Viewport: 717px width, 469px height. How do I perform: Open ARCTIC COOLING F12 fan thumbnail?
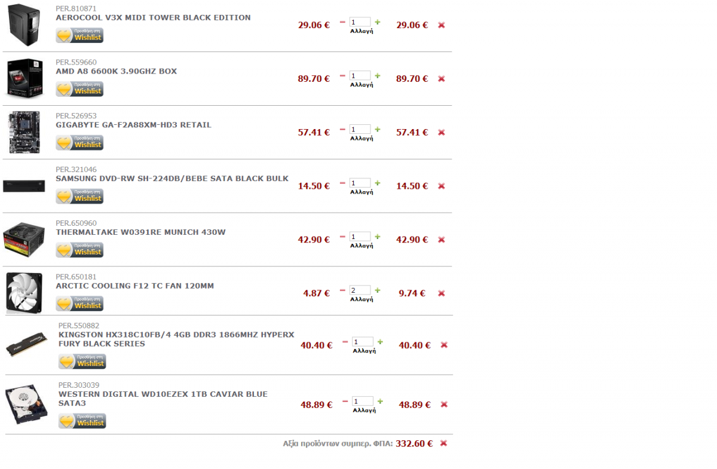[x=24, y=293]
